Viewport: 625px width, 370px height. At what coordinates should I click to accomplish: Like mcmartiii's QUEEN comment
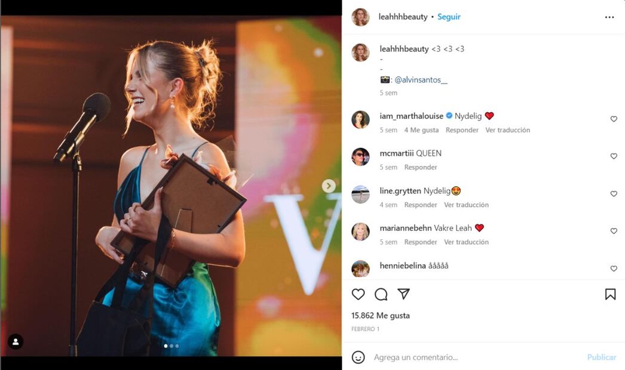[614, 156]
